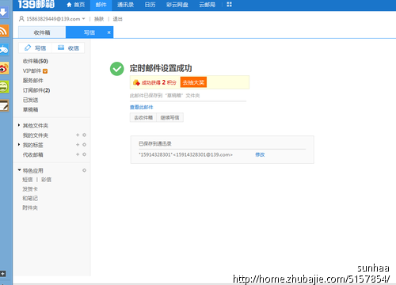Open 订阅邮件(2) folder
The height and width of the screenshot is (285, 396).
(36, 90)
